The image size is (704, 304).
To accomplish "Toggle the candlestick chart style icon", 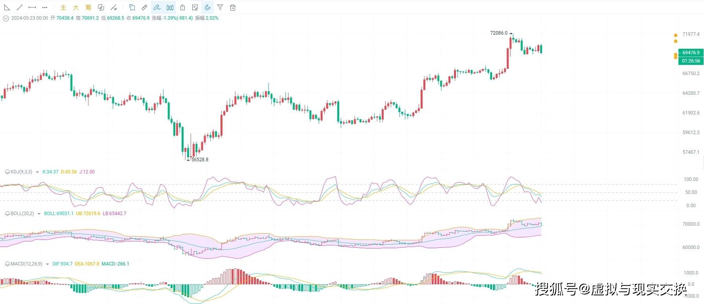I will pos(170,7).
